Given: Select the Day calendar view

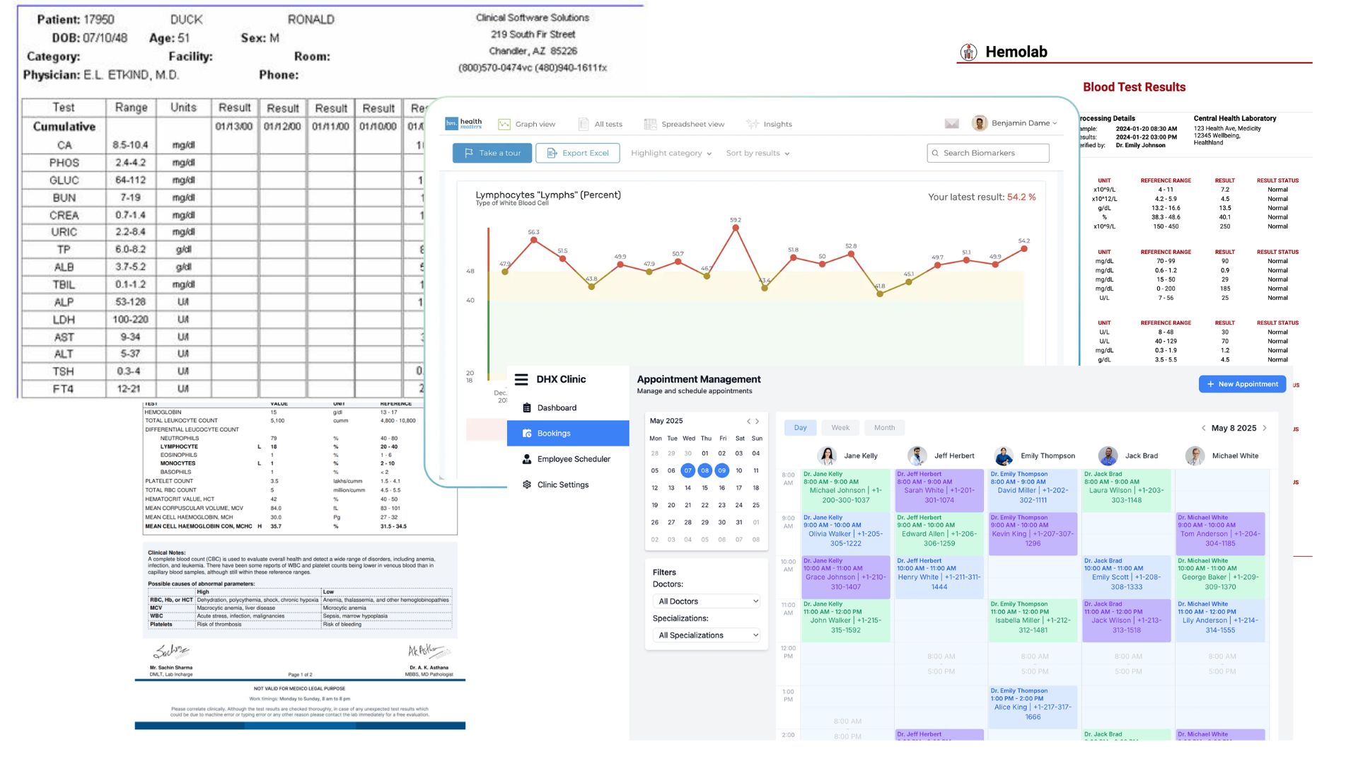Looking at the screenshot, I should [x=800, y=428].
